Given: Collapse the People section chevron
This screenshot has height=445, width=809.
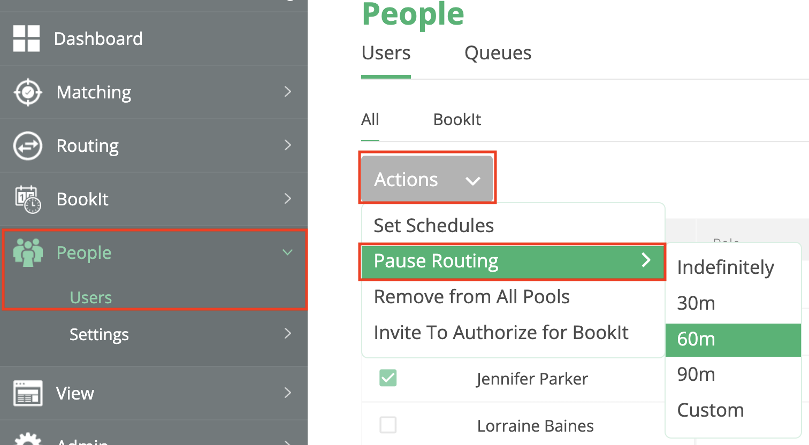Looking at the screenshot, I should click(x=288, y=252).
